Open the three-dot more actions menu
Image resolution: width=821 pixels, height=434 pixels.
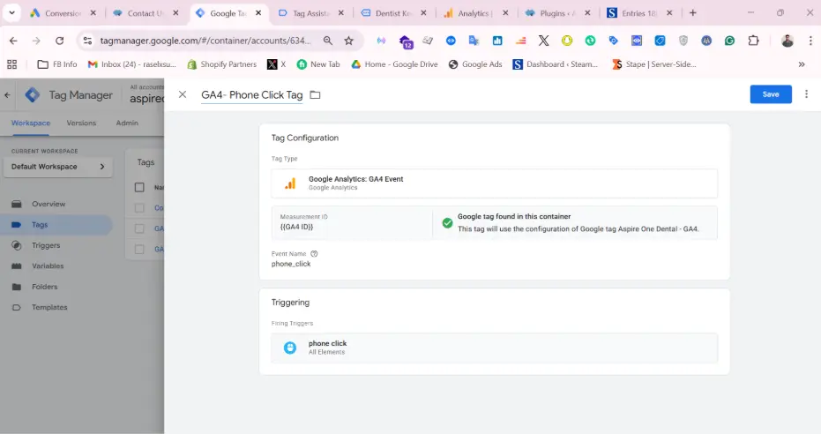tap(806, 94)
